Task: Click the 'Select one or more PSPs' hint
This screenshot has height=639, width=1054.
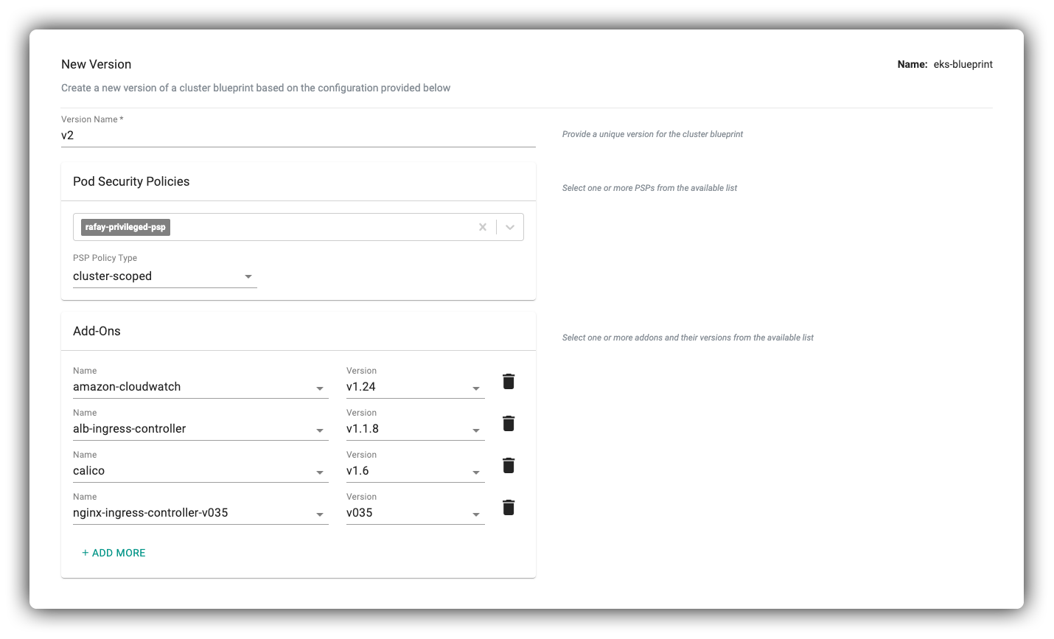Action: 649,188
